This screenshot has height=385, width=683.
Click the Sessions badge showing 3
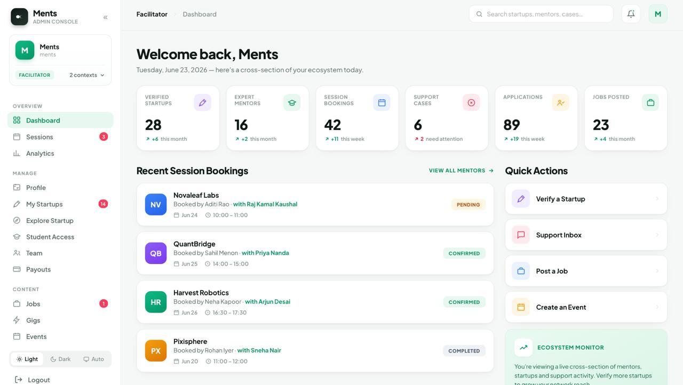click(x=104, y=137)
